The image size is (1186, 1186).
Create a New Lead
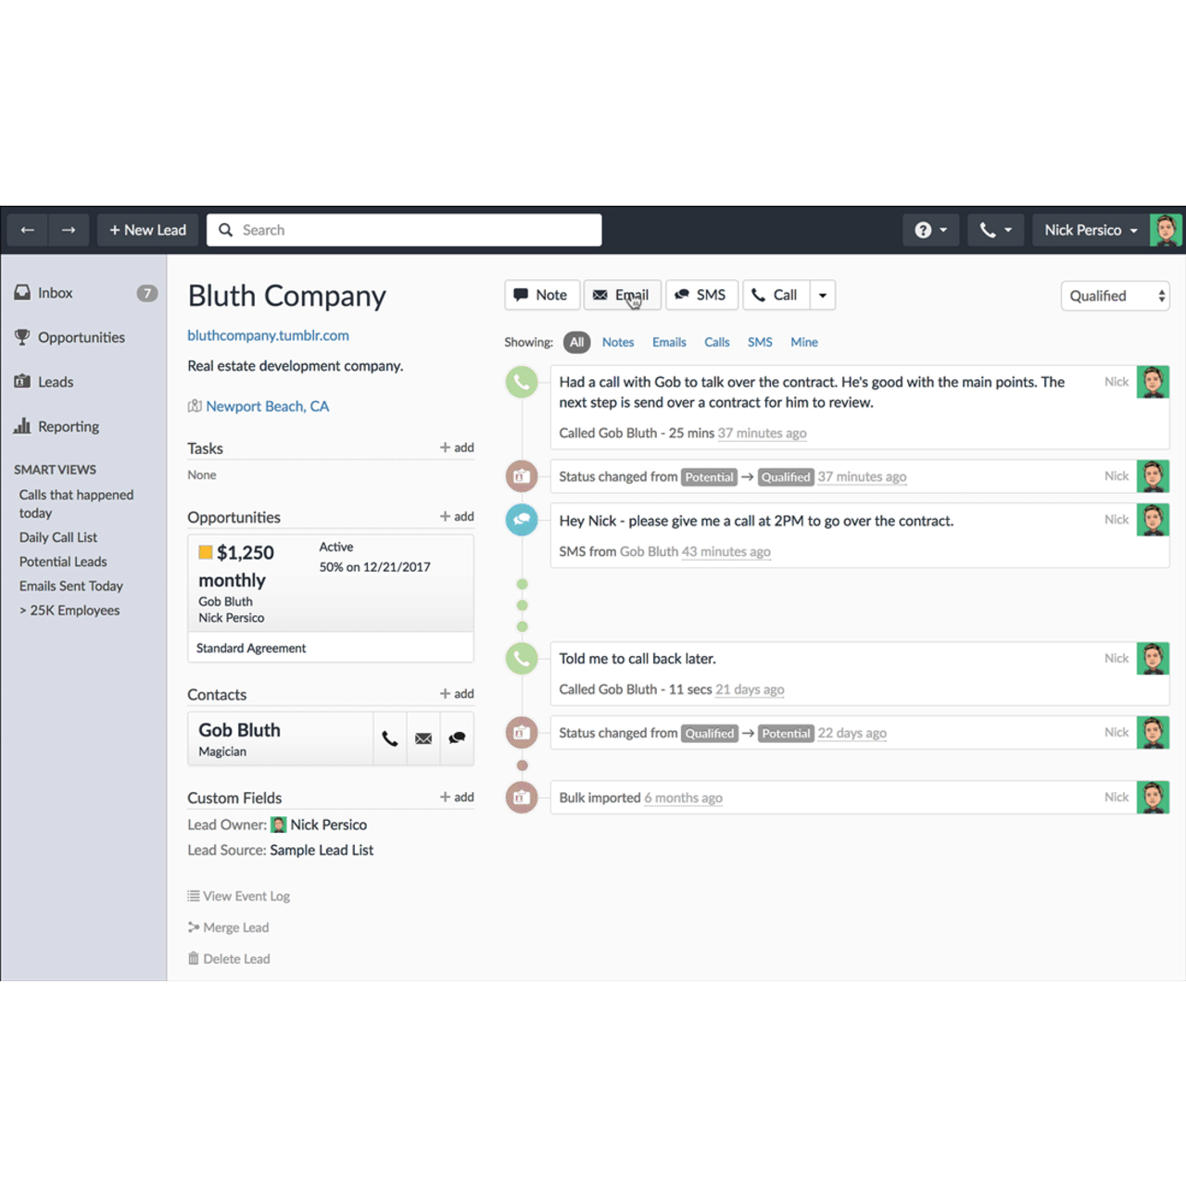pos(146,229)
